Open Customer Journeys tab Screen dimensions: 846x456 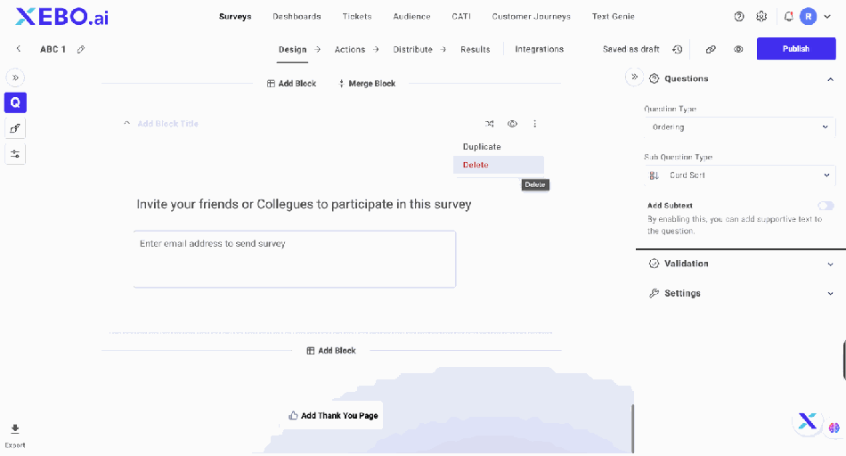532,16
